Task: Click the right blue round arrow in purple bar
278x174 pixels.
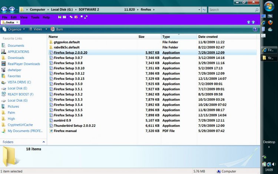Action: (x=253, y=22)
